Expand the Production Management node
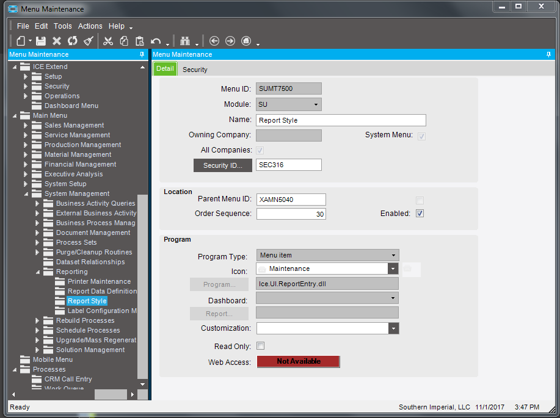 point(26,145)
